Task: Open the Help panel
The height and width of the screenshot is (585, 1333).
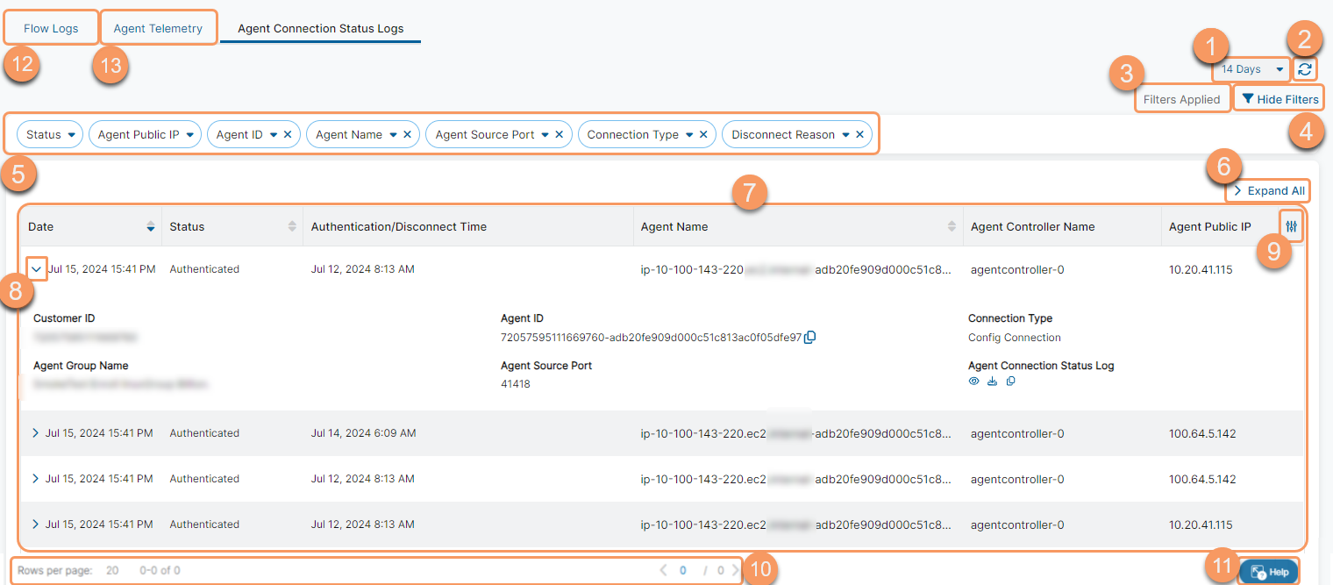Action: pyautogui.click(x=1269, y=571)
